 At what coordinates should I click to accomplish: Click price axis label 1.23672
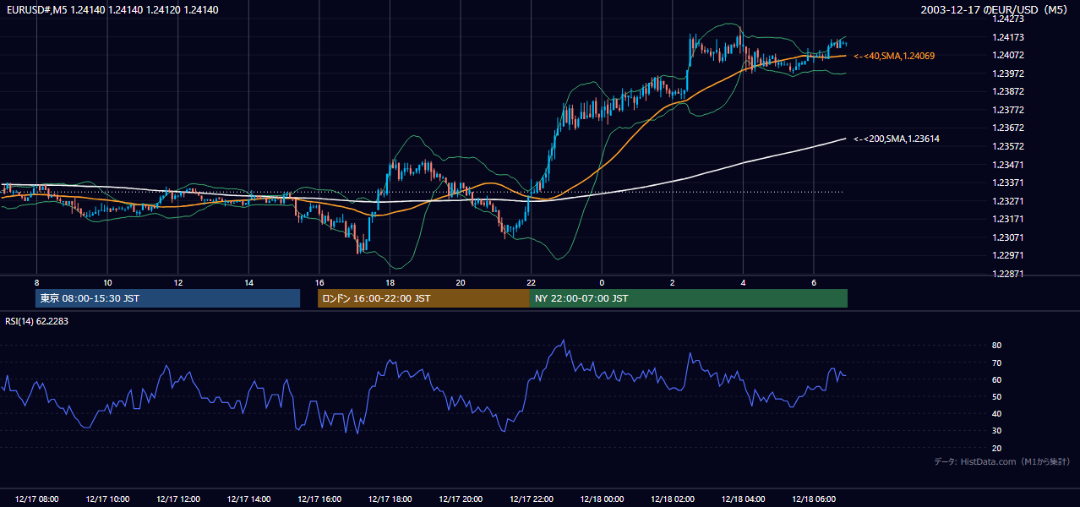pos(1008,128)
